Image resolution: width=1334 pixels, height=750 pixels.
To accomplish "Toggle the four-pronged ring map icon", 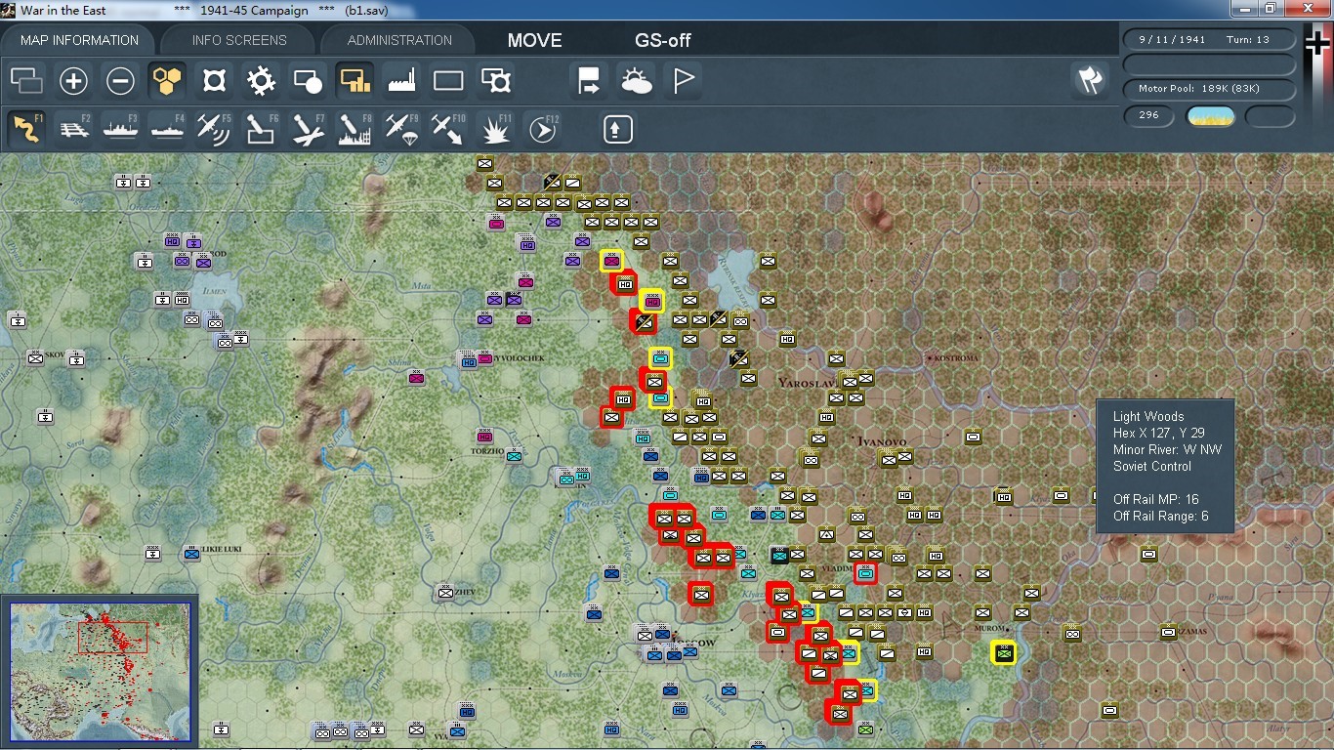I will coord(214,81).
